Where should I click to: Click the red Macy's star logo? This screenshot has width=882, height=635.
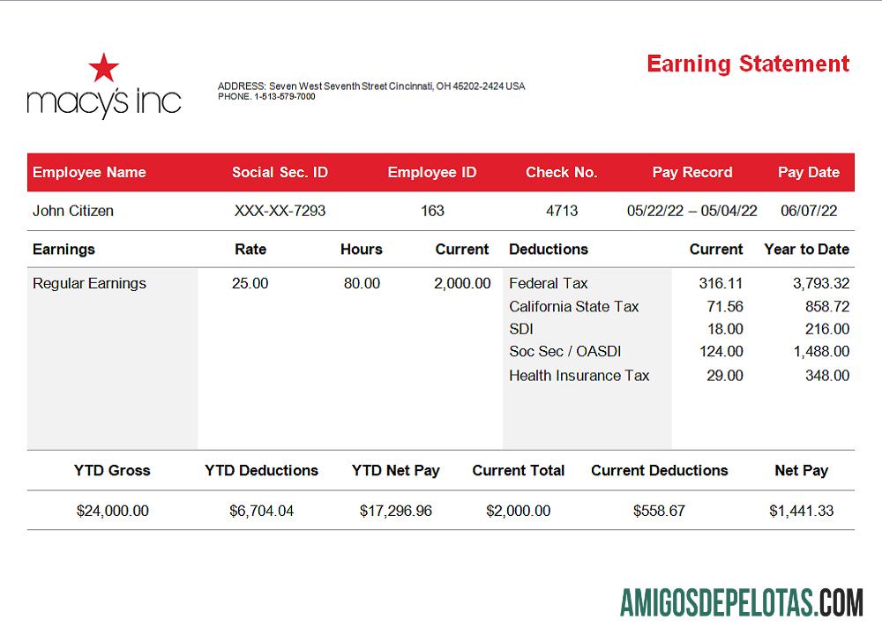[104, 68]
